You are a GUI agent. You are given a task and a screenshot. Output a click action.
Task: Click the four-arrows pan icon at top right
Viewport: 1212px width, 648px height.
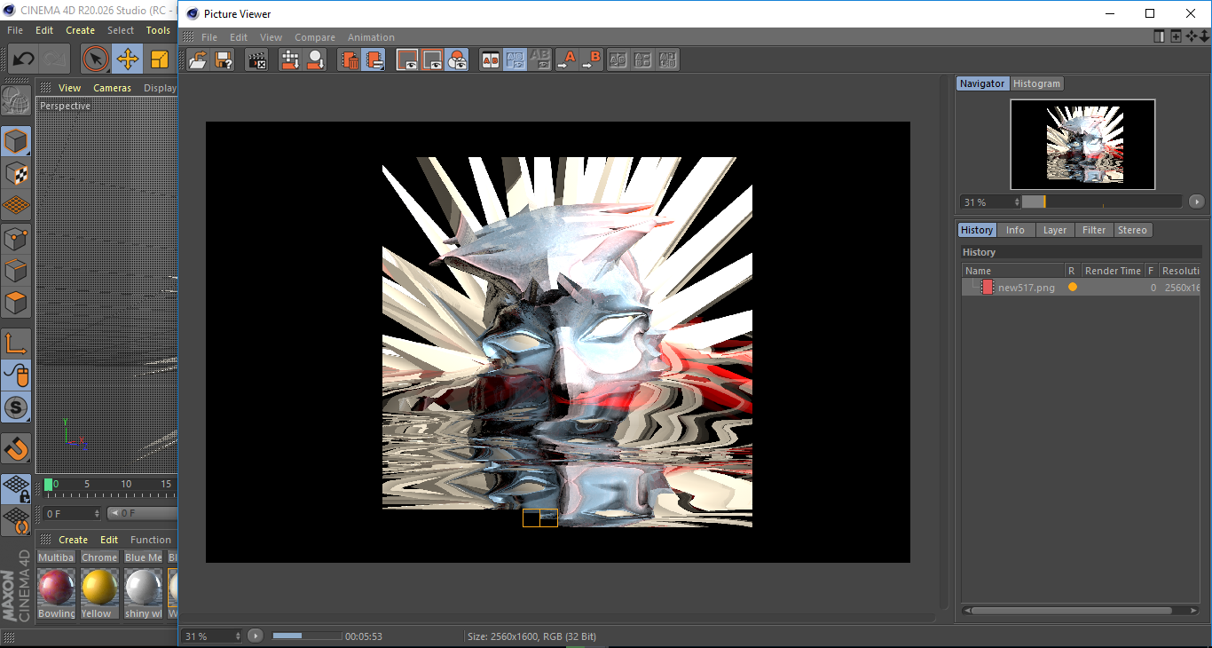(x=1192, y=36)
